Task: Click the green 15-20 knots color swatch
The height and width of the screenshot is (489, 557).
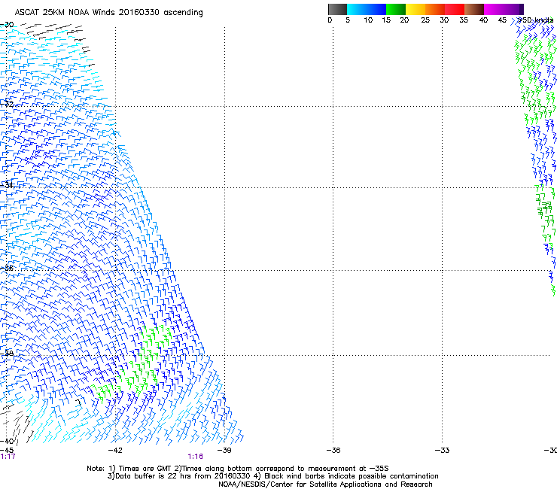Action: pyautogui.click(x=396, y=9)
